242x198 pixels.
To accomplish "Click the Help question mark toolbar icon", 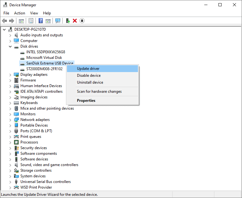I will 41,21.
